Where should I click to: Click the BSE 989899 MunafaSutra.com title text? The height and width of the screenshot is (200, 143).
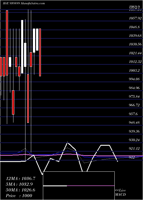(x=24, y=3)
